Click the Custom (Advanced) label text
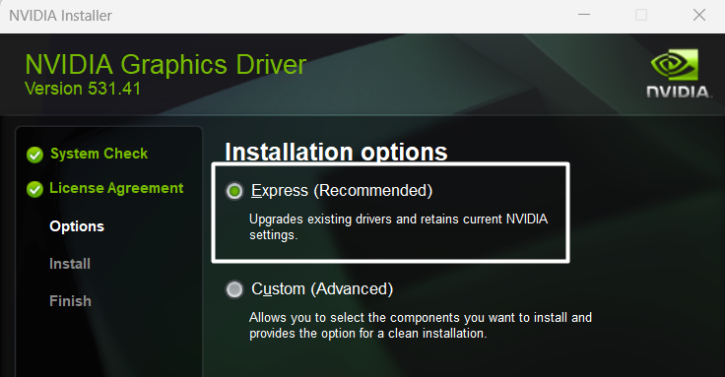The width and height of the screenshot is (725, 377). [x=322, y=288]
